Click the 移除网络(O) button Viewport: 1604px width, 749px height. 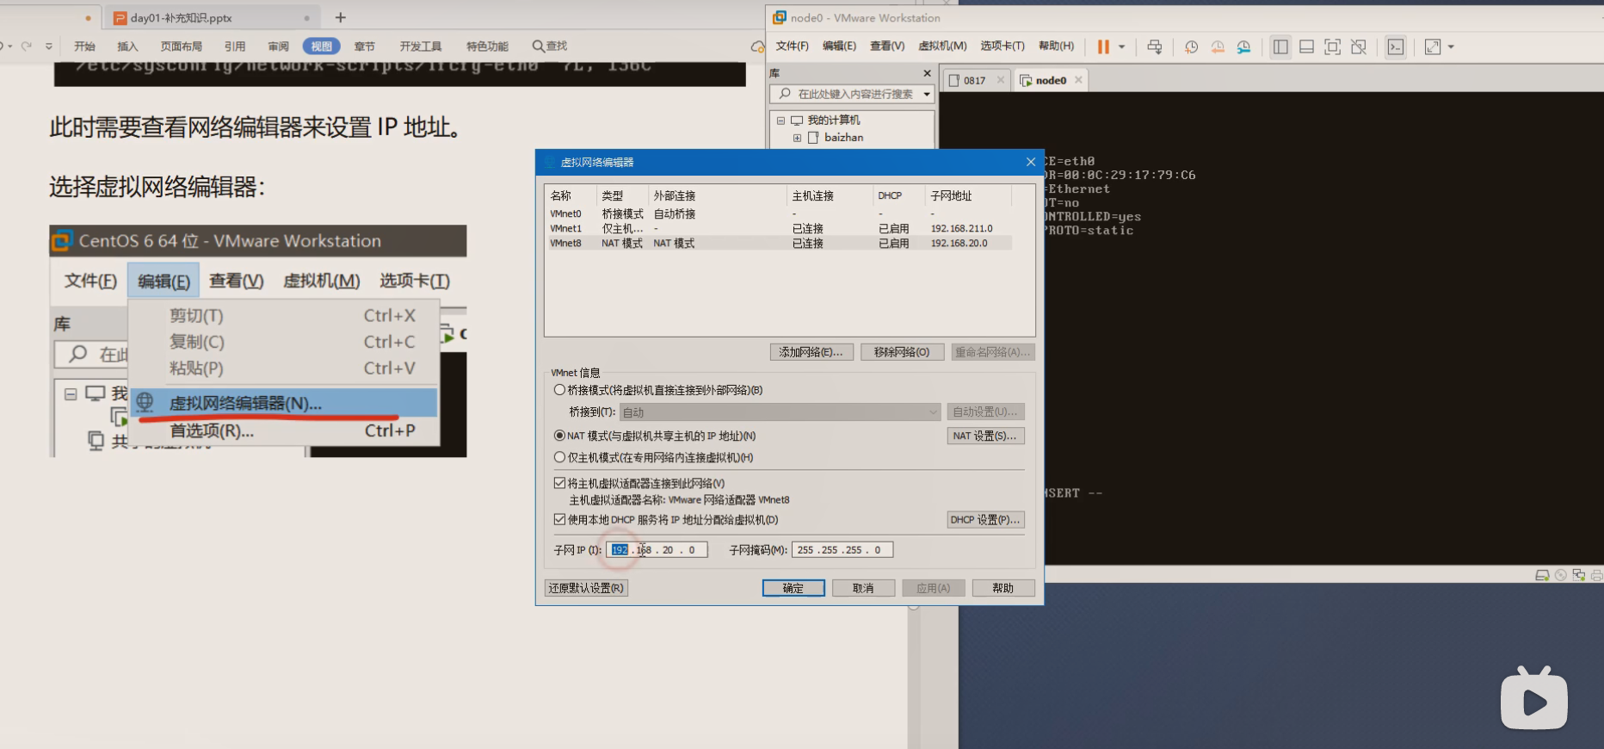pos(902,352)
